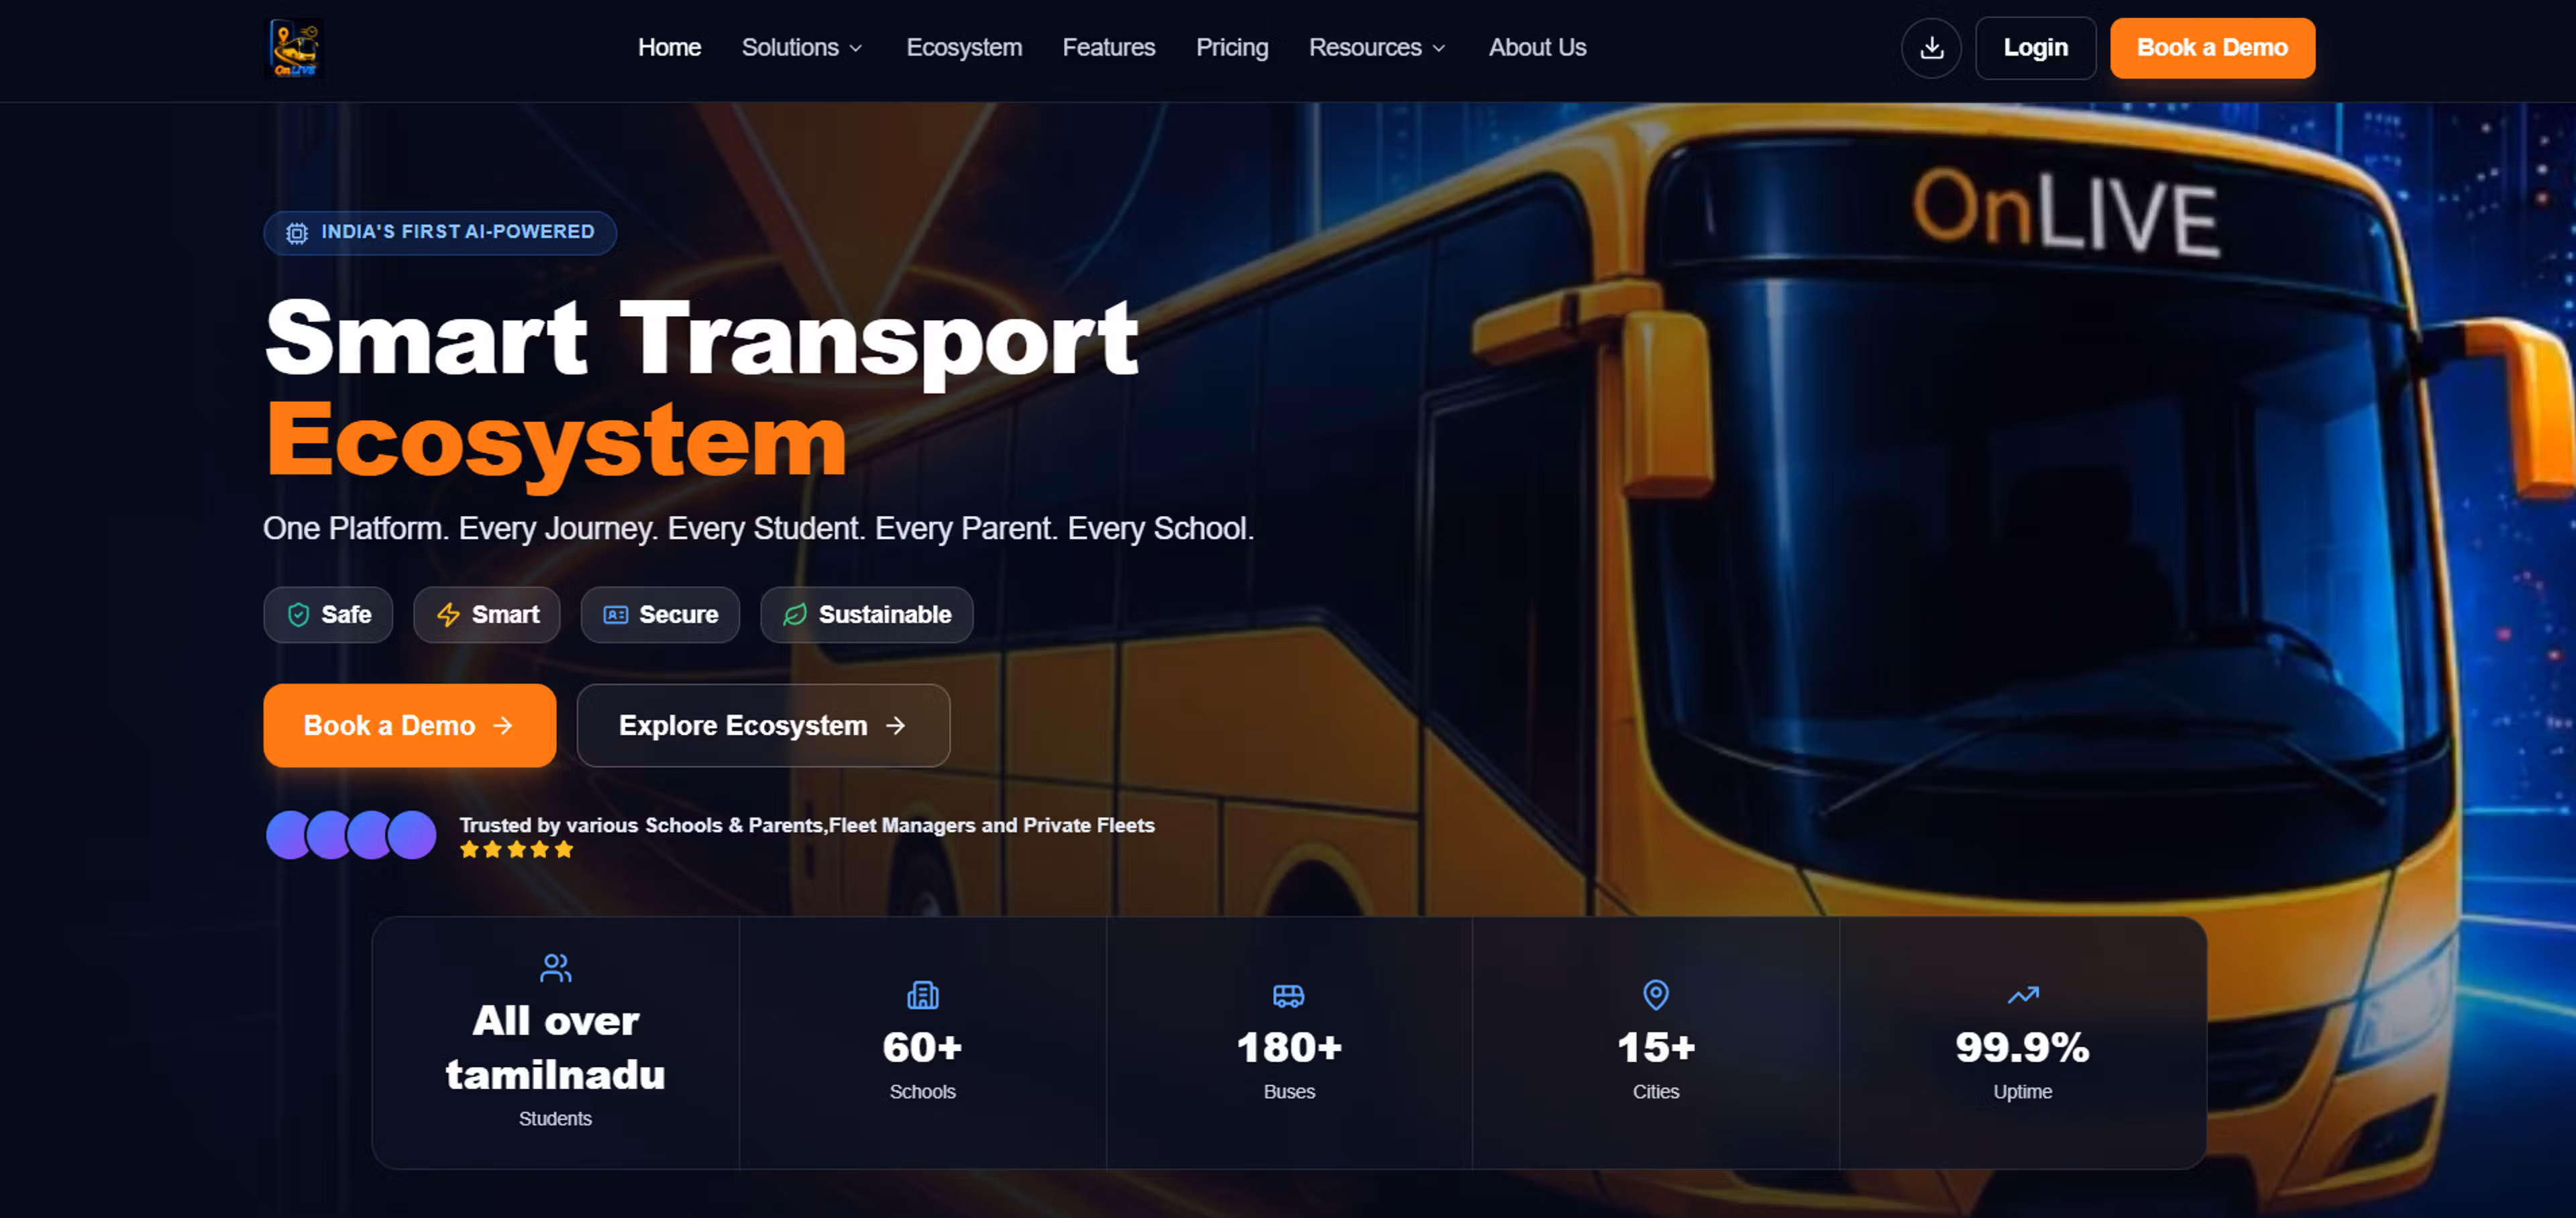2576x1218 pixels.
Task: Click the Safe pill label
Action: [346, 615]
